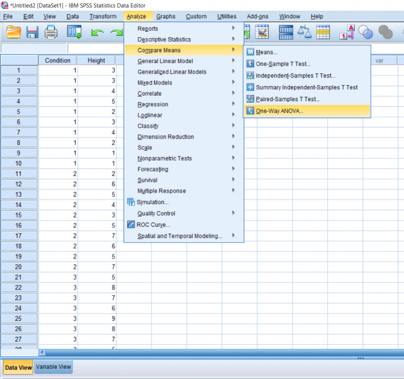Click Height value in row 22
This screenshot has height=379, width=404.
pos(97,287)
